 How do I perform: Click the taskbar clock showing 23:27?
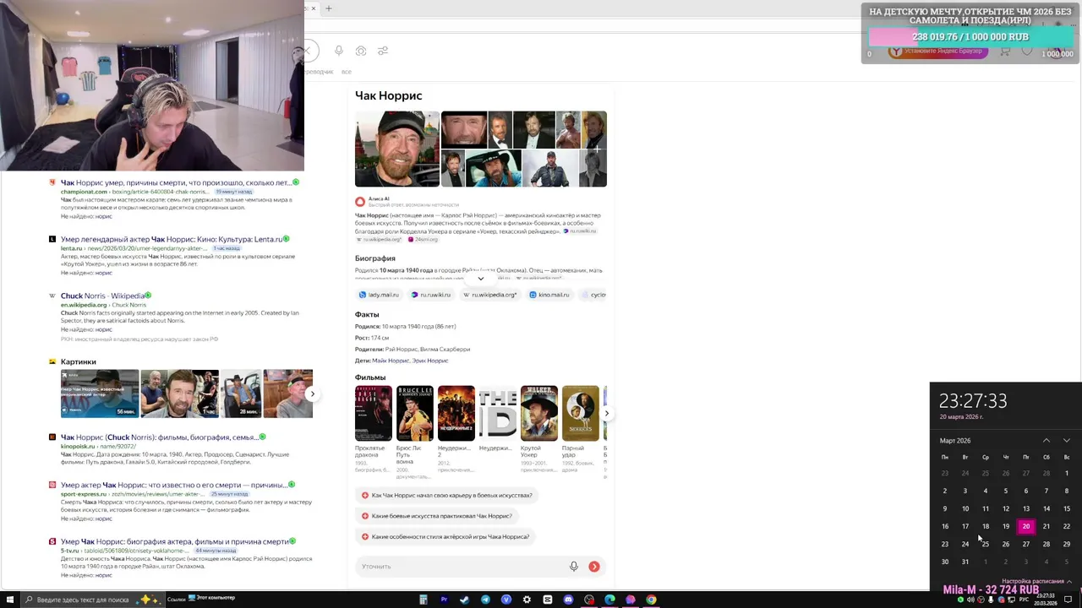click(x=1047, y=600)
